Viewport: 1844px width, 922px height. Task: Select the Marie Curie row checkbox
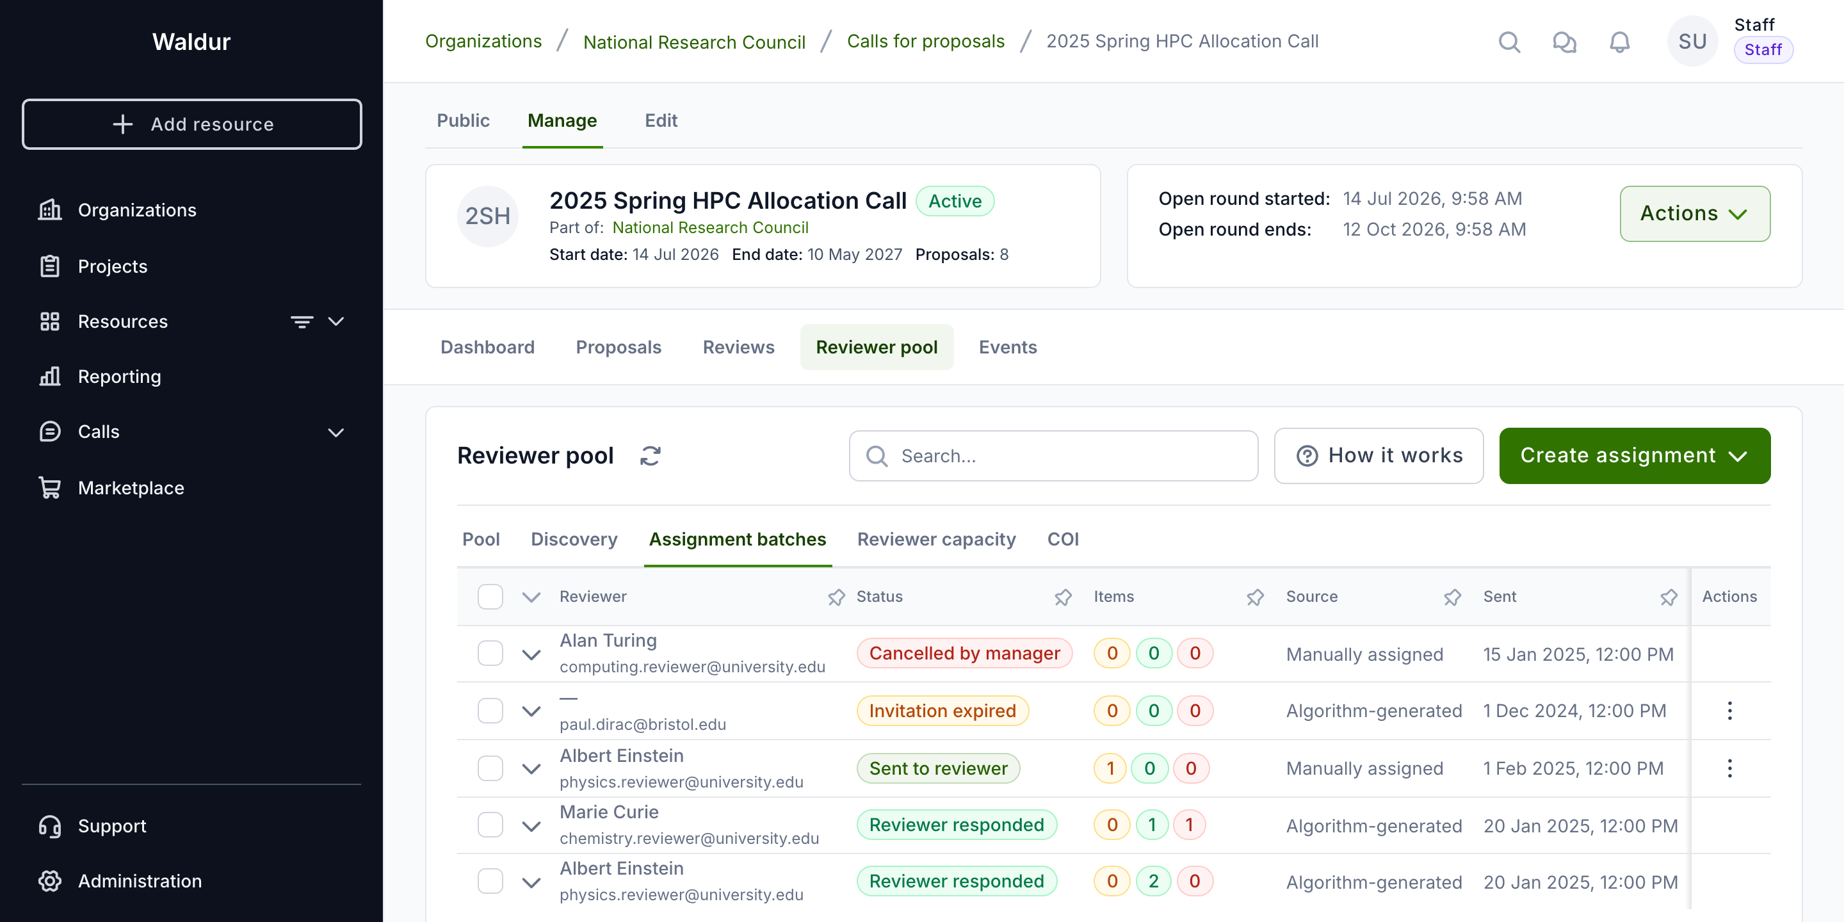click(490, 825)
